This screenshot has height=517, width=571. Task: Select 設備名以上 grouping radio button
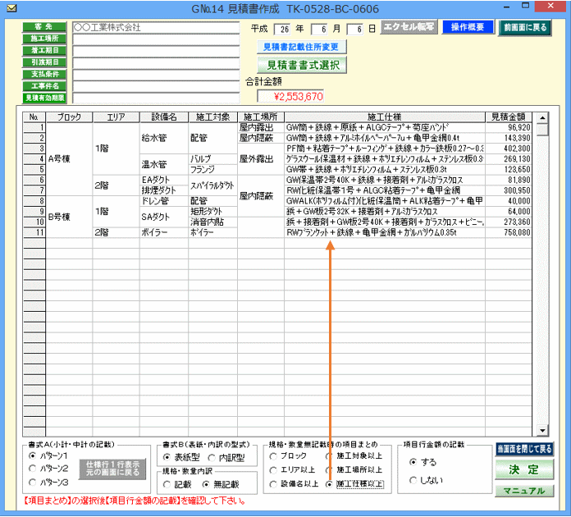pos(273,484)
